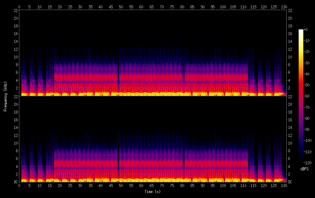This screenshot has width=315, height=198.
Task: Select the +0 label on the color scale
Action: tap(306, 30)
